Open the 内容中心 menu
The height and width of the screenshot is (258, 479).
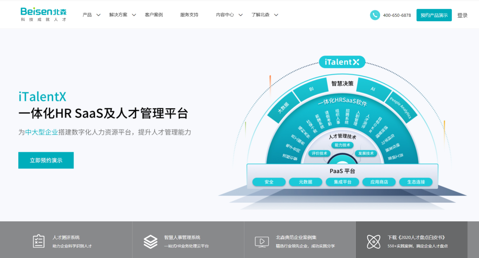(225, 15)
